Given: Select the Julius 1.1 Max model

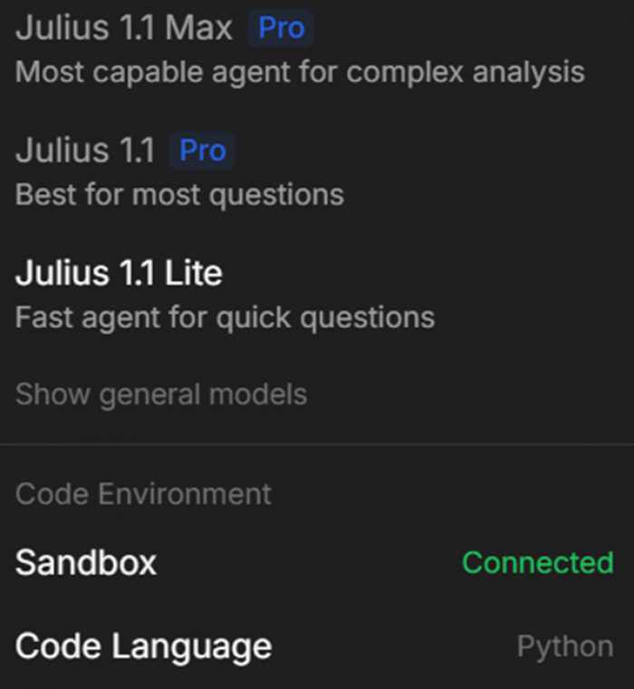Looking at the screenshot, I should pyautogui.click(x=124, y=28).
